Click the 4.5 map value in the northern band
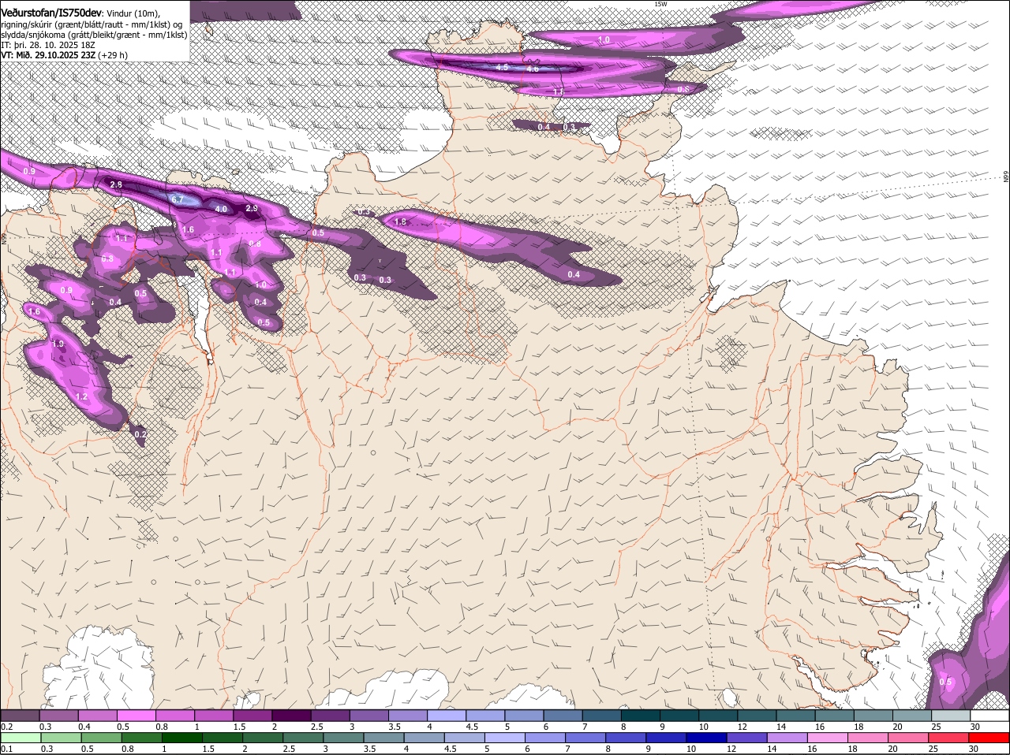Viewport: 1010px width, 755px height. tap(503, 67)
